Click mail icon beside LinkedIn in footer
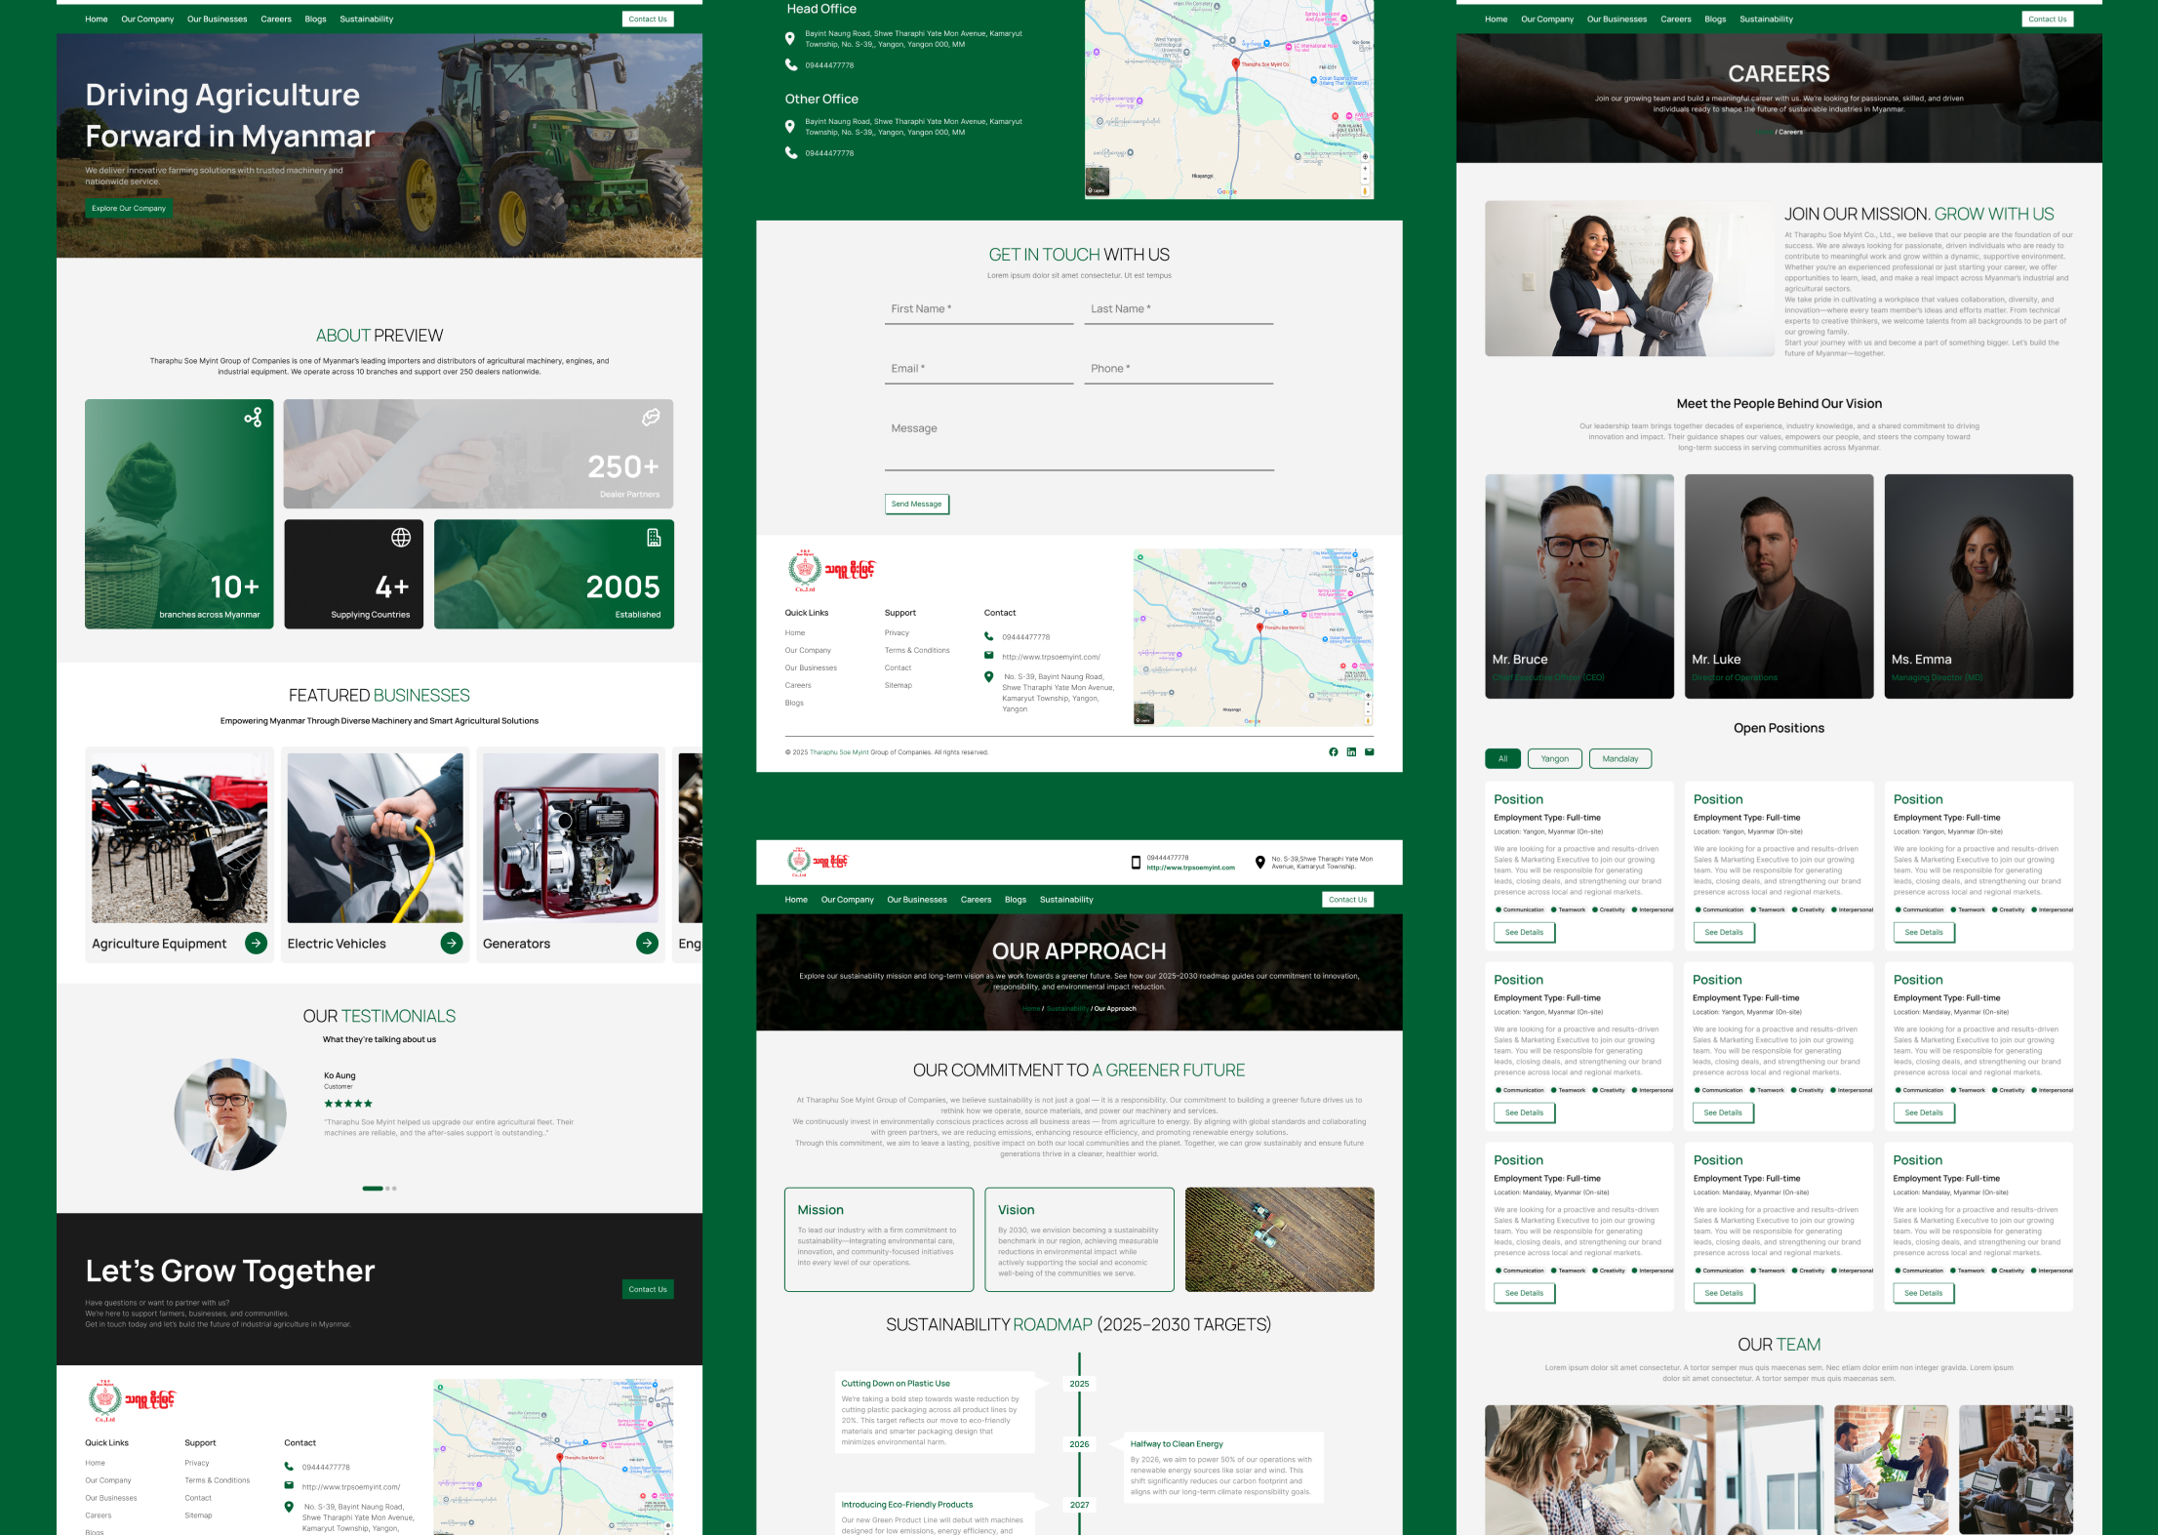The width and height of the screenshot is (2158, 1535). click(x=1369, y=751)
